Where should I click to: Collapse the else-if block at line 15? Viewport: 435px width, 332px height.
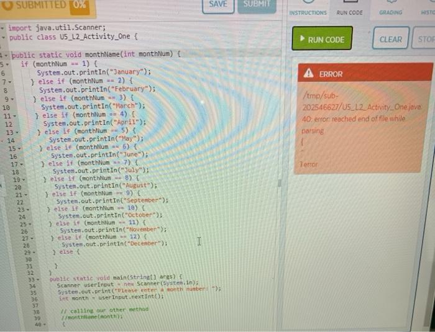pyautogui.click(x=19, y=148)
